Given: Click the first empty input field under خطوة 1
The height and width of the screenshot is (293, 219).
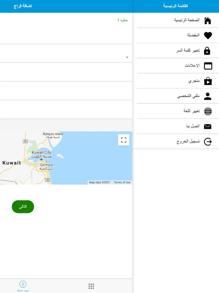Looking at the screenshot, I should 66,35.
